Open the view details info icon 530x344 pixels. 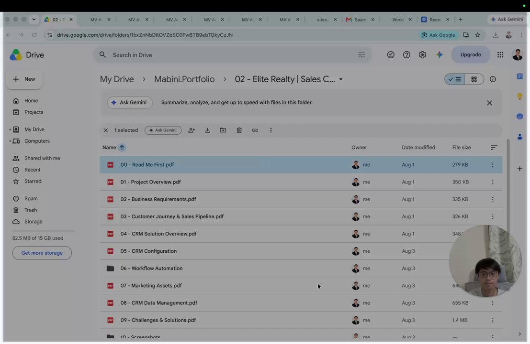pyautogui.click(x=493, y=79)
